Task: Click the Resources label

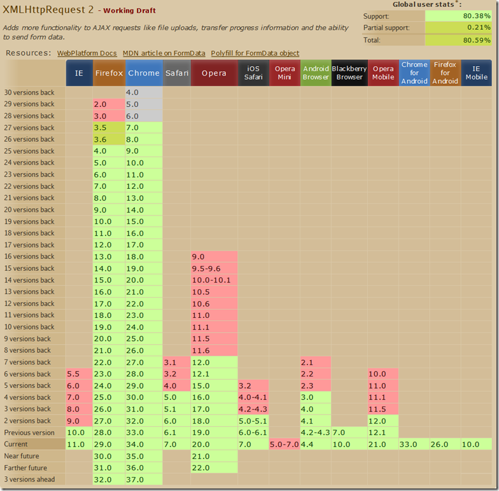Action: click(28, 53)
